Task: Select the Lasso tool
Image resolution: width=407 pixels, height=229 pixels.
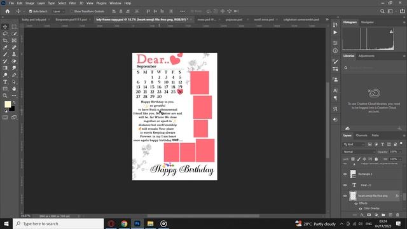Action: point(5,34)
